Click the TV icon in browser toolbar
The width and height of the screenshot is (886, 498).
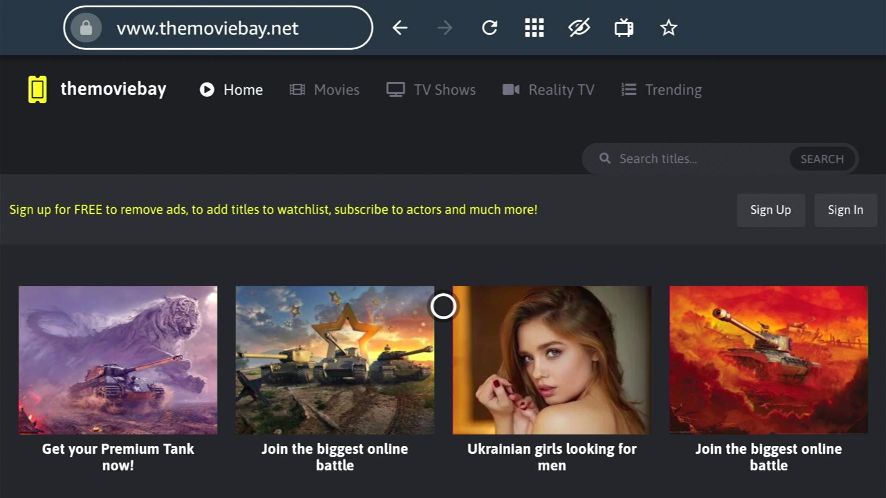pyautogui.click(x=624, y=28)
